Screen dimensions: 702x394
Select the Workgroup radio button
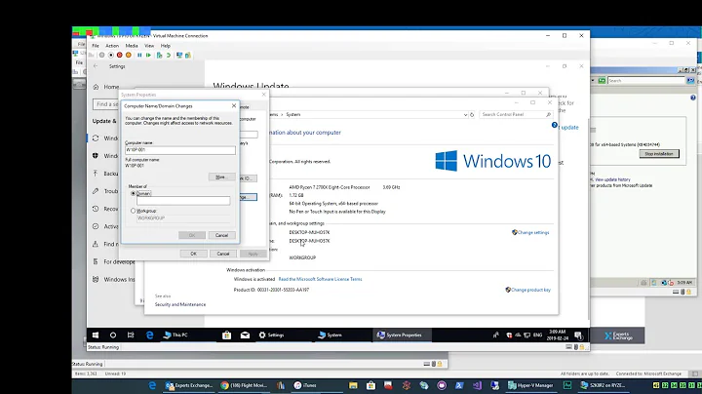pyautogui.click(x=133, y=211)
